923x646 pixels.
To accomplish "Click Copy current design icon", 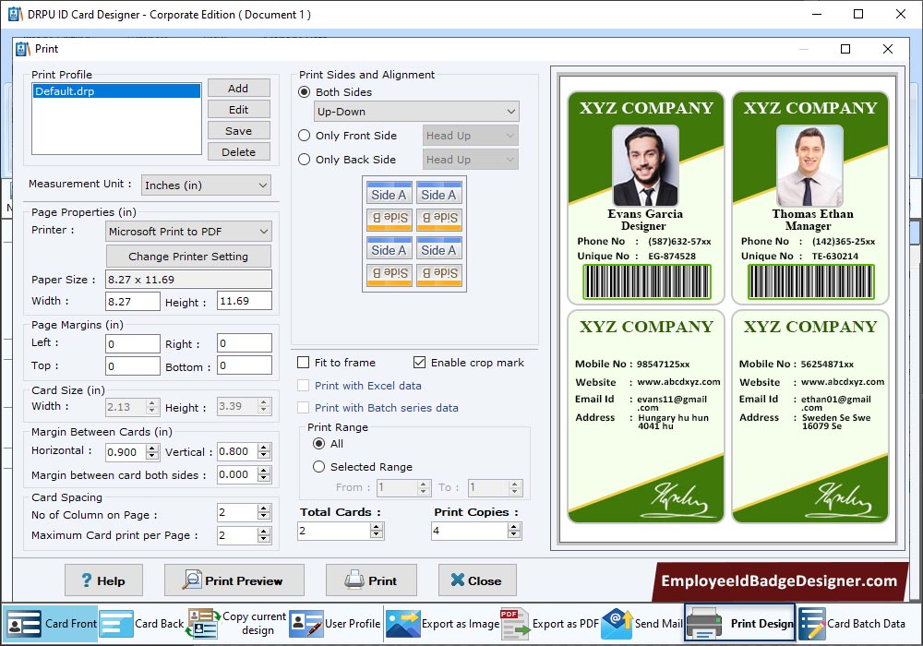I will coord(203,624).
